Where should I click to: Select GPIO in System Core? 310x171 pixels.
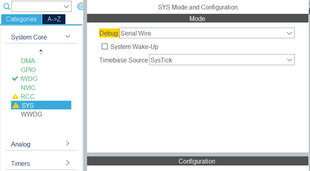tap(28, 70)
